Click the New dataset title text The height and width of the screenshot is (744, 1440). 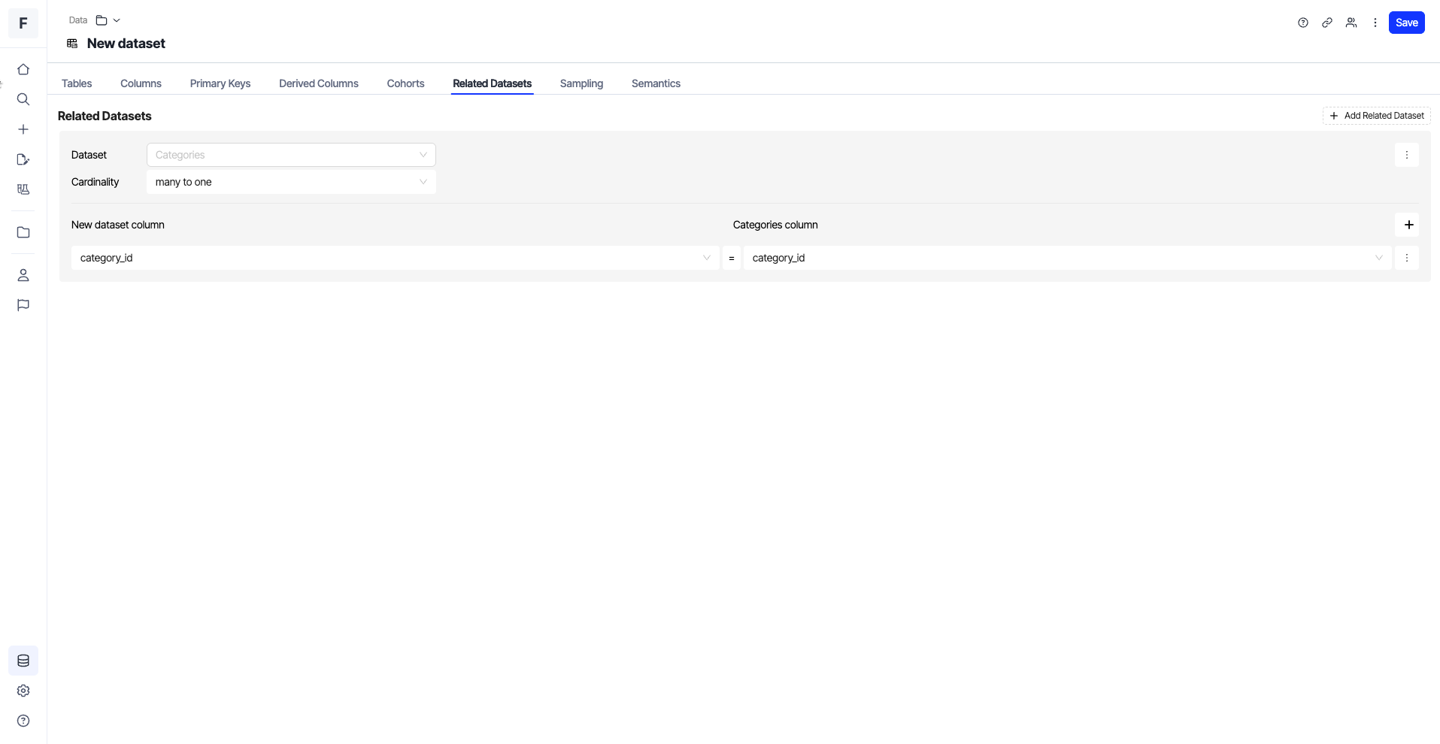126,44
